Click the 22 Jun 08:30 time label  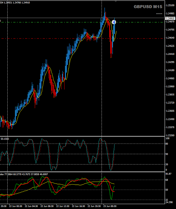(47, 206)
